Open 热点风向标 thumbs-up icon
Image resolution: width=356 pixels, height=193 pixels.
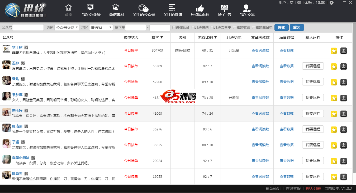click(x=200, y=8)
